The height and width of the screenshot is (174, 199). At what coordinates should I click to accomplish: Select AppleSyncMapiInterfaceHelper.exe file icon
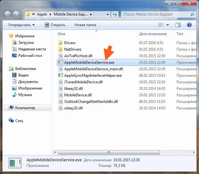(61, 75)
